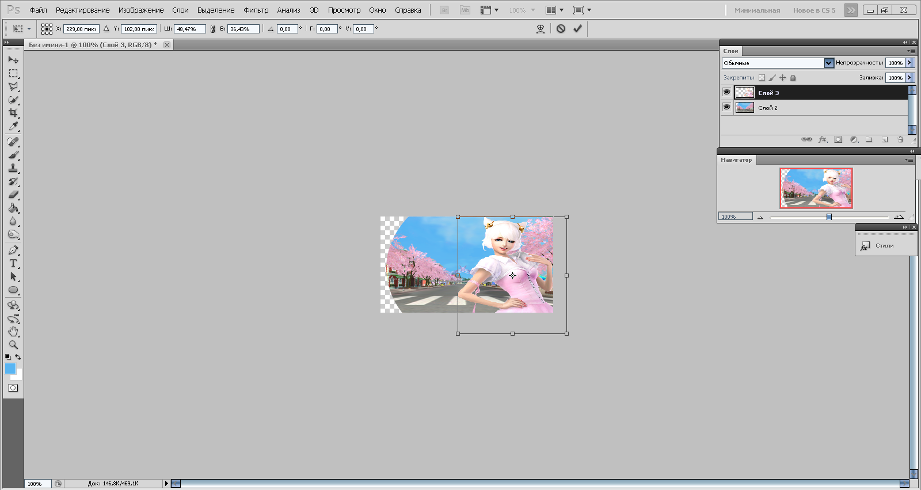Switch to the Навигатор panel tab
921x490 pixels.
point(736,160)
